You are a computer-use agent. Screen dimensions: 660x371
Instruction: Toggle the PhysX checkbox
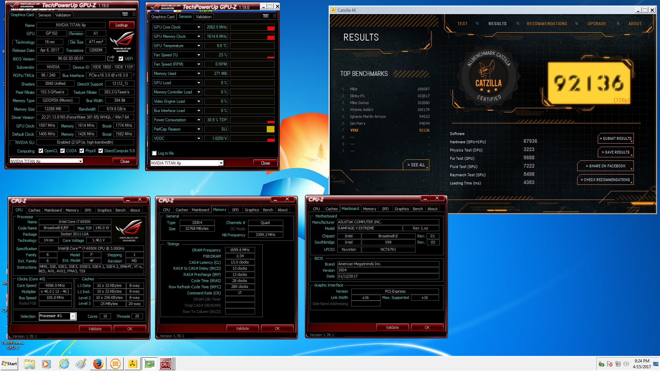[x=82, y=151]
